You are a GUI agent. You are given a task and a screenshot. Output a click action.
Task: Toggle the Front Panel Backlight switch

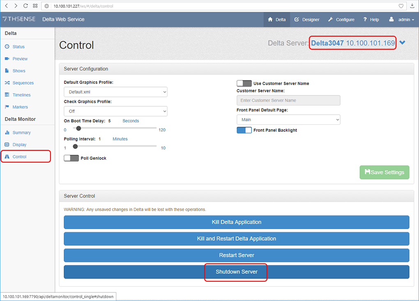(x=244, y=130)
